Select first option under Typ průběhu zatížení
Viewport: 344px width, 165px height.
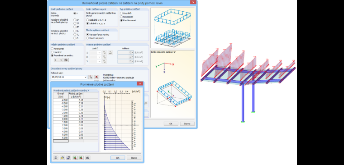pyautogui.click(x=121, y=14)
